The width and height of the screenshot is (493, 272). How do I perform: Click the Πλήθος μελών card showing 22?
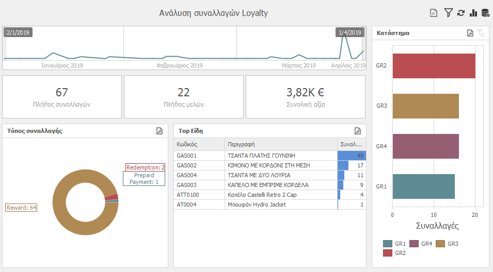pos(184,97)
